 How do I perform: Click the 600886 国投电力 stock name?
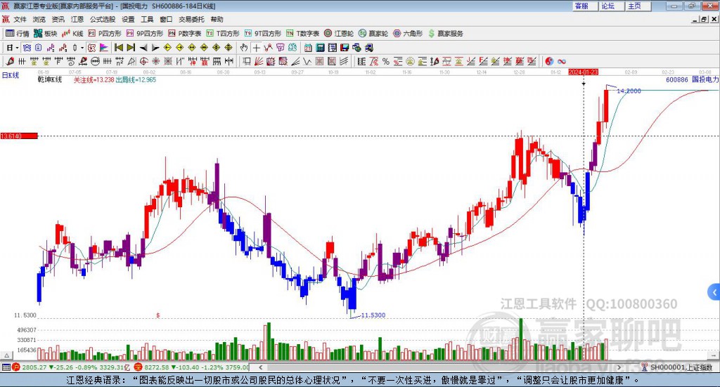click(692, 80)
